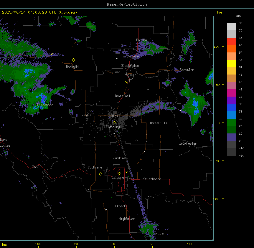Click the Drumheller city label
254x248 pixels.
188,143
